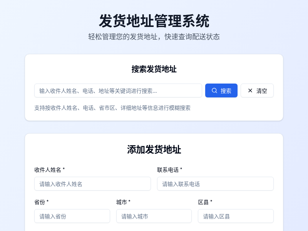Click the 请输入收件人姓名 input field
This screenshot has height=231, width=308.
92,184
